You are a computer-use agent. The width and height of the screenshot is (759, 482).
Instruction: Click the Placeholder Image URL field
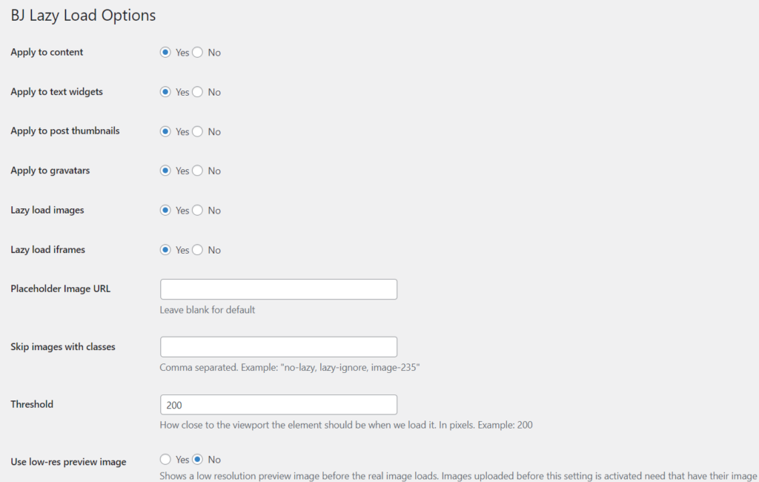[278, 289]
